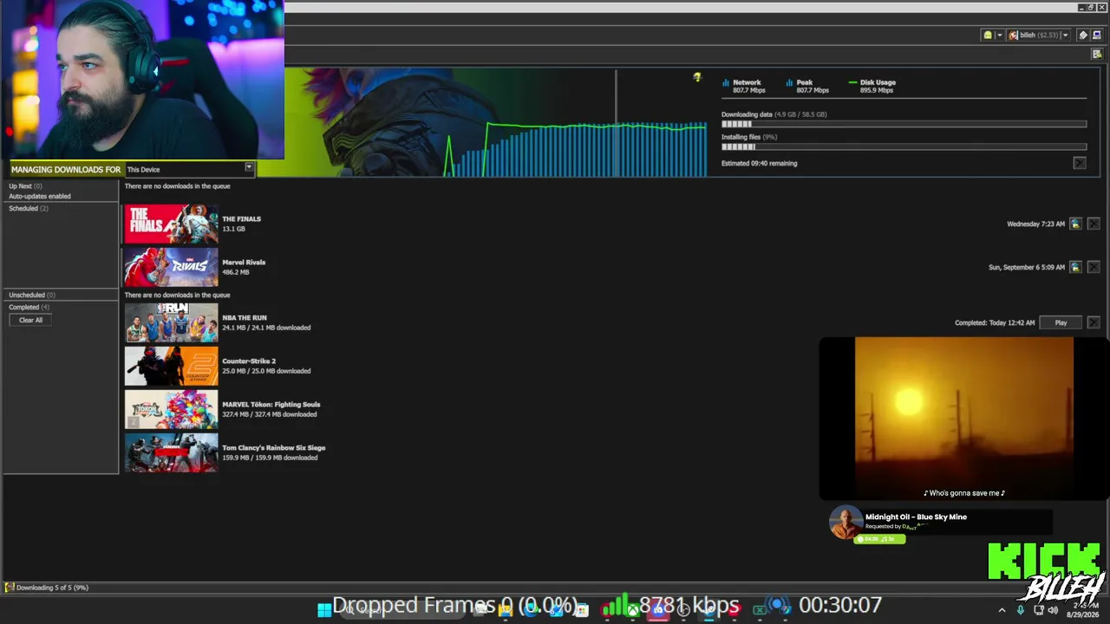Select the Unscheduled section
1110x624 pixels.
click(32, 296)
